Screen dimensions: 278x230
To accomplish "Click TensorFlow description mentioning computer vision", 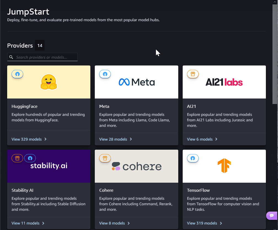I will [x=223, y=204].
